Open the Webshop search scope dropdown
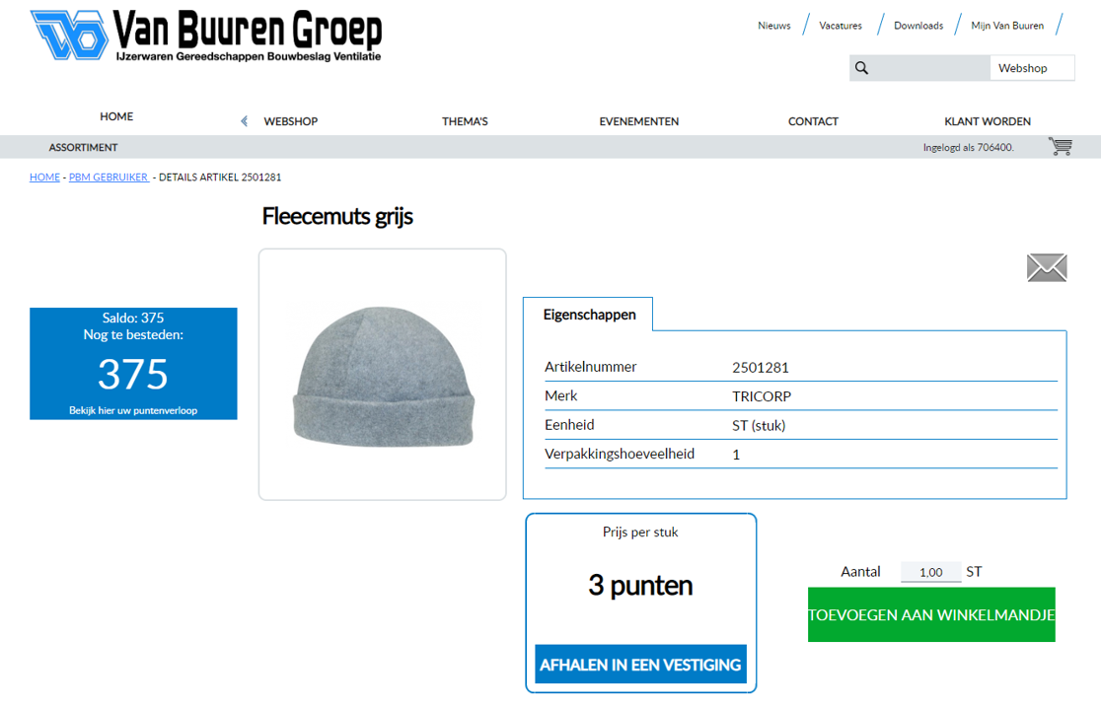Screen dimensions: 1101x710 1032,68
